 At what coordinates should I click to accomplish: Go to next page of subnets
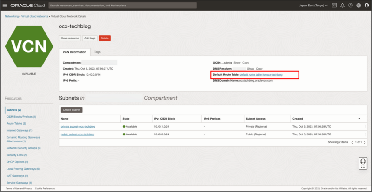tap(365, 142)
